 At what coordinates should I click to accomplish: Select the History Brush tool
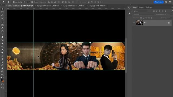pos(2,40)
